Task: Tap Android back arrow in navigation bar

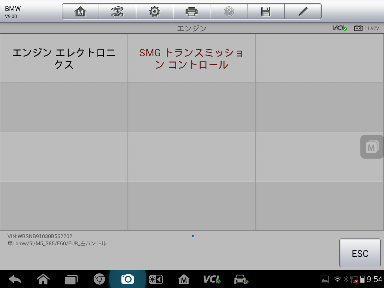Action: point(15,279)
